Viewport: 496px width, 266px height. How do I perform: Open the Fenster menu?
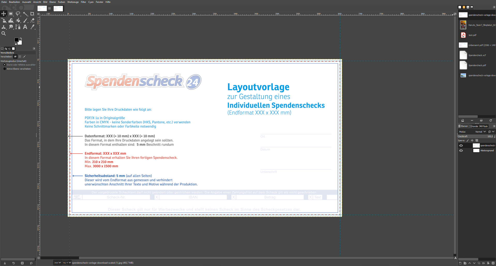99,2
